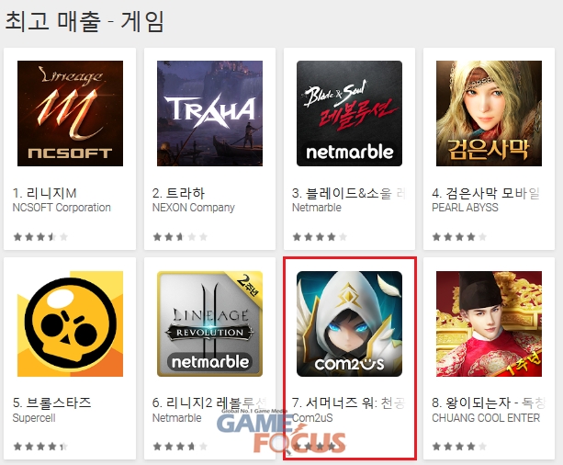Tap the Brawl Stars skull icon
This screenshot has width=563, height=465.
(70, 323)
